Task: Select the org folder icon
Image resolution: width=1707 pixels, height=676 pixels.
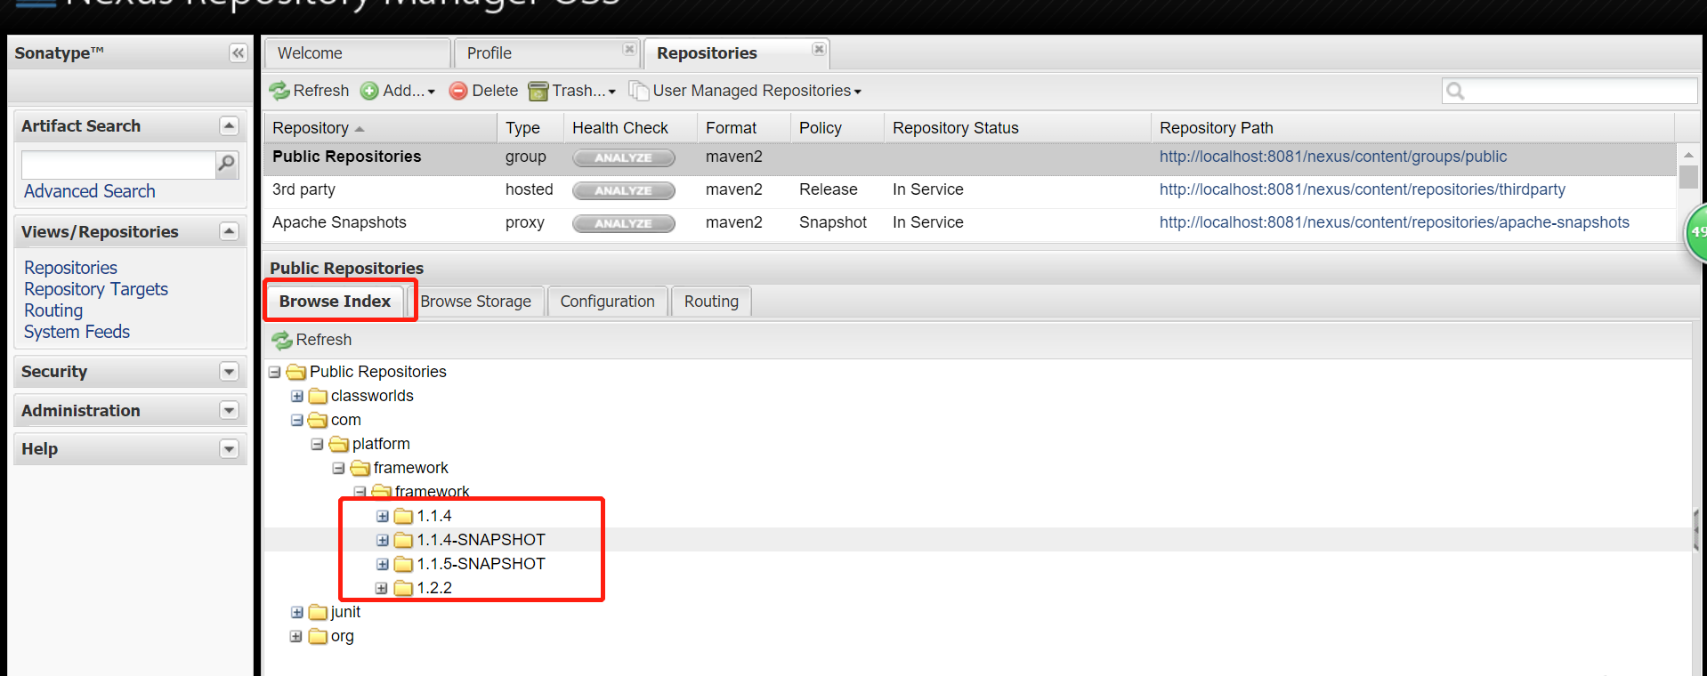Action: pos(318,636)
